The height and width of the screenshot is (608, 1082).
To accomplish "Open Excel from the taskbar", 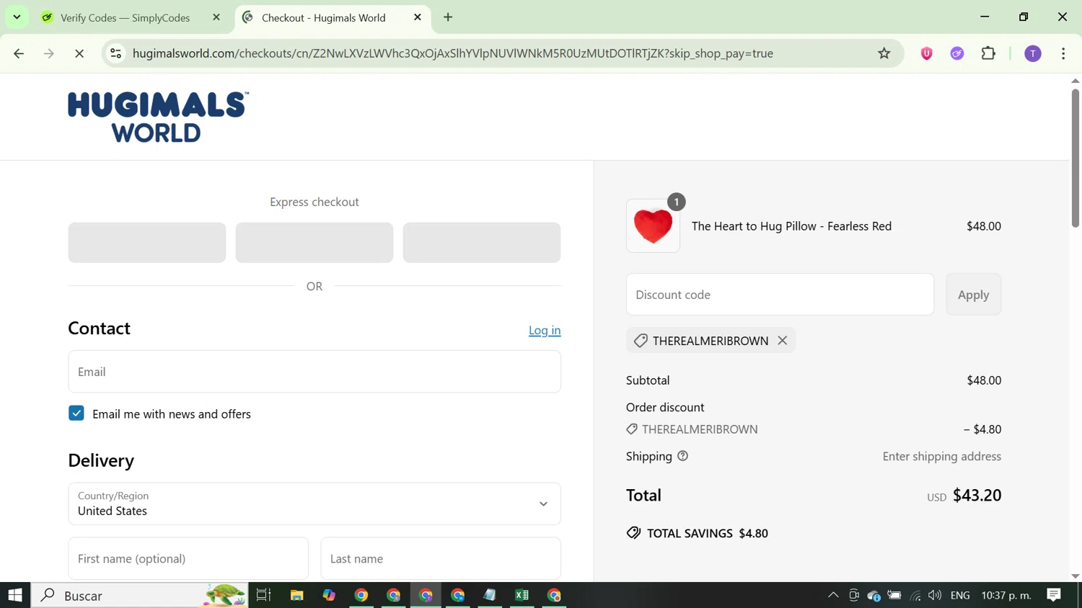I will [522, 595].
